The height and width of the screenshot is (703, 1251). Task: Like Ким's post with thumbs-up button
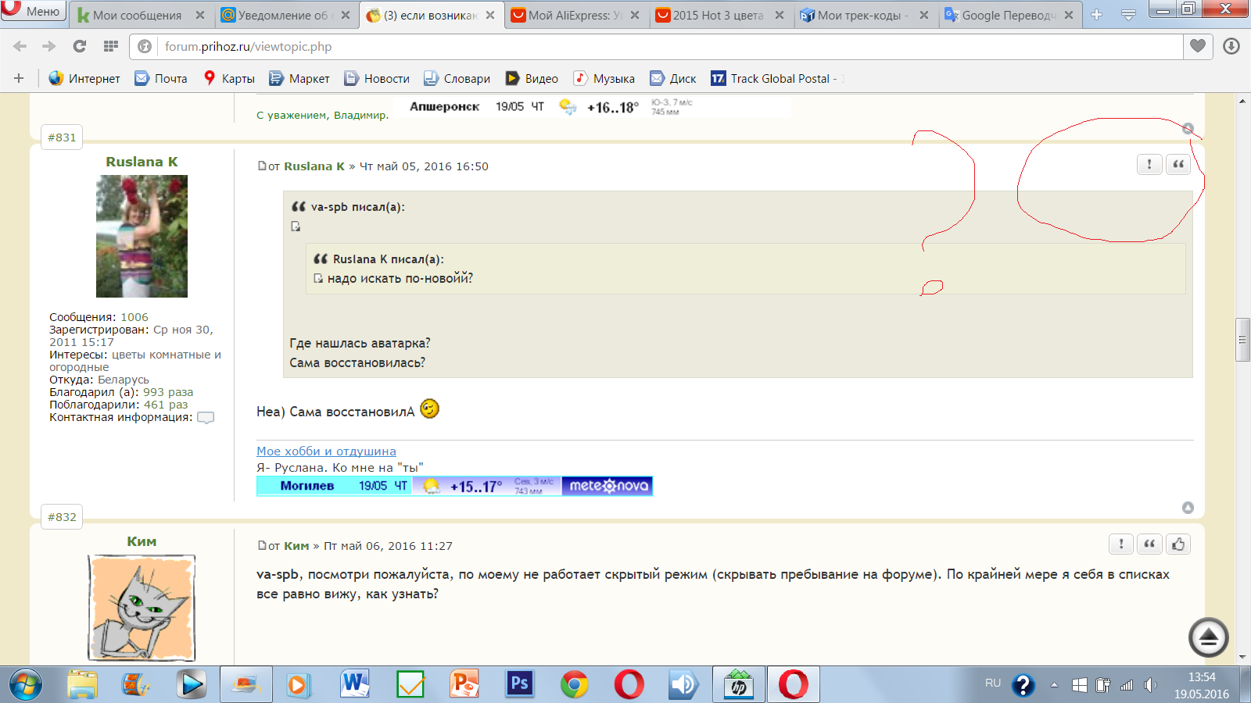coord(1178,544)
